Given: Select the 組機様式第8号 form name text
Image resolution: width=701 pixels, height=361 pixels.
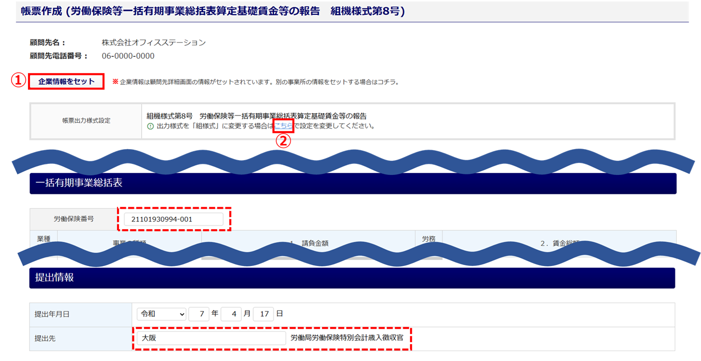Looking at the screenshot, I should [x=257, y=116].
